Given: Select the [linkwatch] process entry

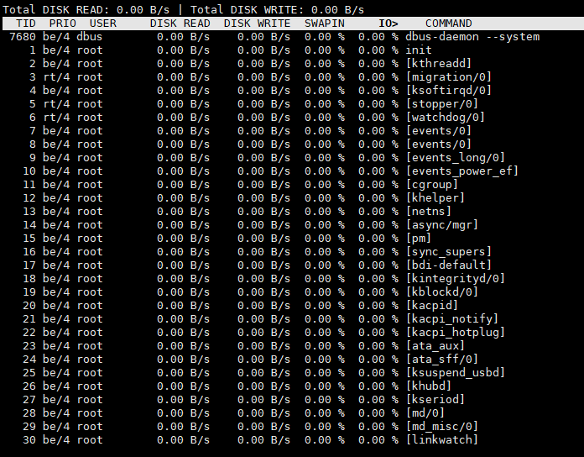Looking at the screenshot, I should 441,440.
